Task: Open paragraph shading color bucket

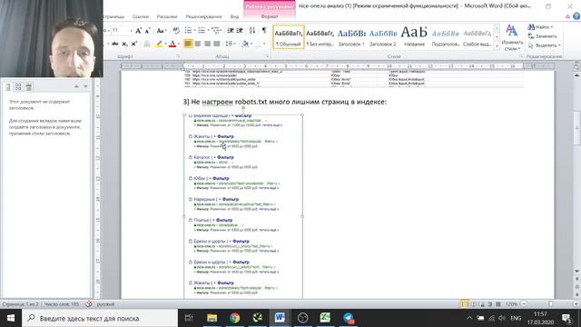Action: (245, 45)
